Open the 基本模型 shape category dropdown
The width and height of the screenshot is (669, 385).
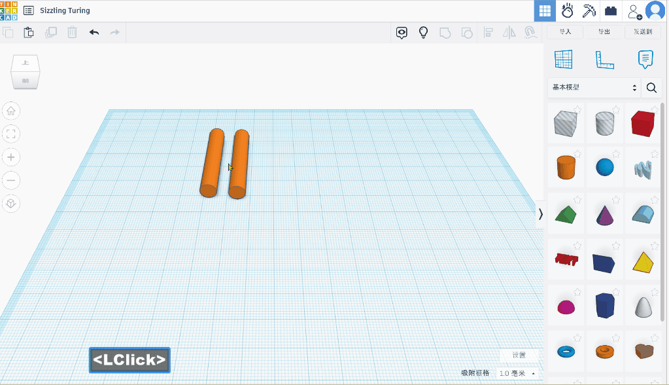pyautogui.click(x=594, y=87)
